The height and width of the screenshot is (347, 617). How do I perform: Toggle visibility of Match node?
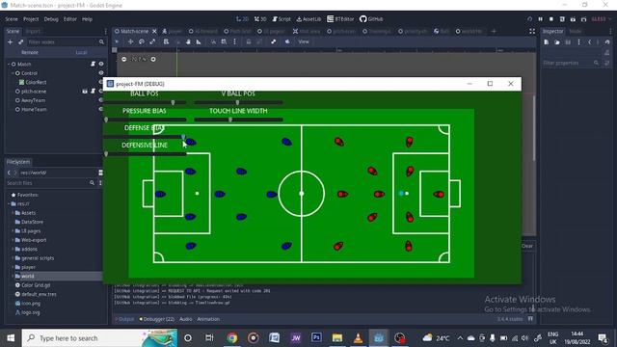pyautogui.click(x=101, y=64)
